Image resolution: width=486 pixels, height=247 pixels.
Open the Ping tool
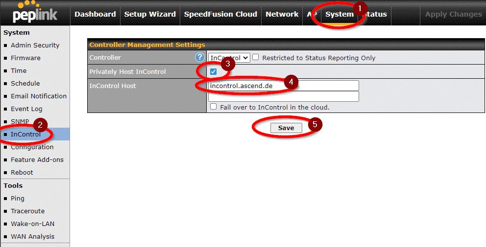[x=18, y=199]
